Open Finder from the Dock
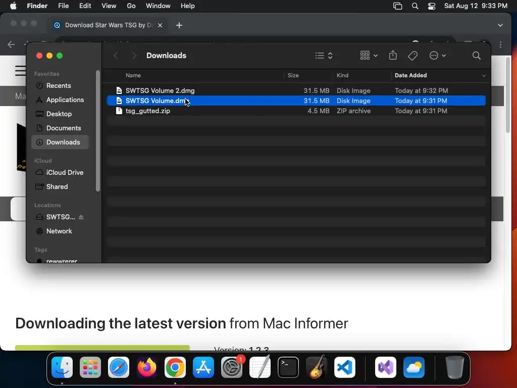The image size is (517, 388). [62, 367]
